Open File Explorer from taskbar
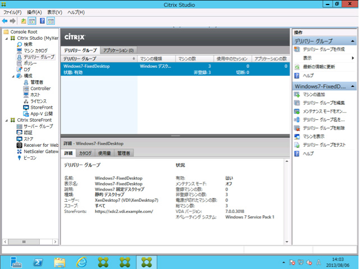359x269 pixels. click(x=59, y=262)
